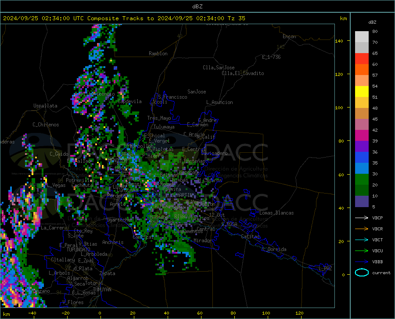Select the red 65-60 dBZ swatch

pos(362,59)
